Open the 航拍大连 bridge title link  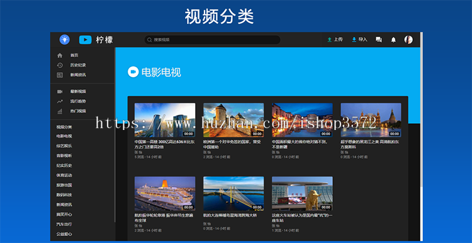[230, 215]
